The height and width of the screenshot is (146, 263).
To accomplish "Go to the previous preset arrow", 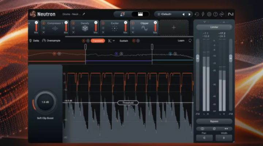I will (x=183, y=14).
